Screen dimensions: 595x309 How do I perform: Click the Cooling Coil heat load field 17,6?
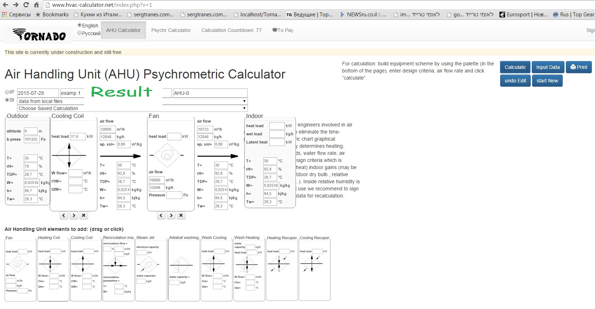pos(78,136)
